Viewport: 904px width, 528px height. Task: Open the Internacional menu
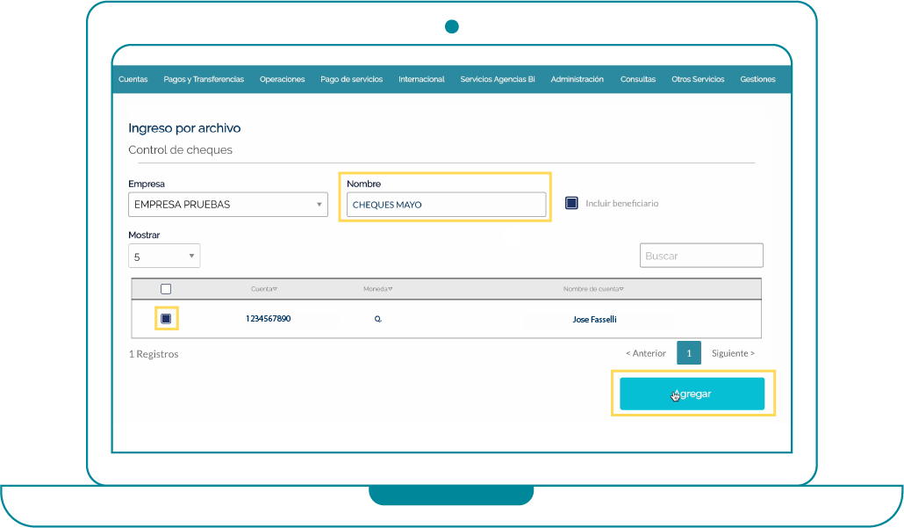[421, 79]
